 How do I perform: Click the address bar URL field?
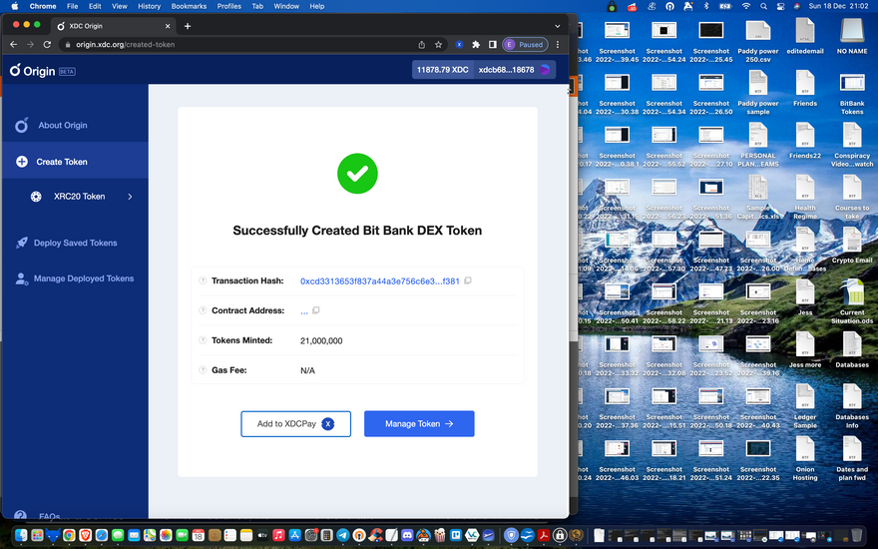click(x=239, y=45)
